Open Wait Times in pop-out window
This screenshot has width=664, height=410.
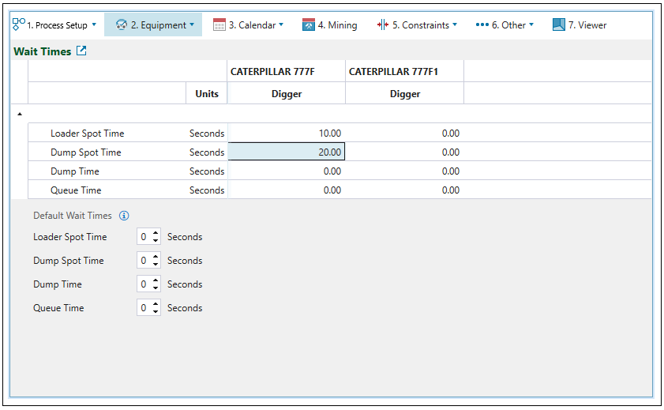[81, 51]
